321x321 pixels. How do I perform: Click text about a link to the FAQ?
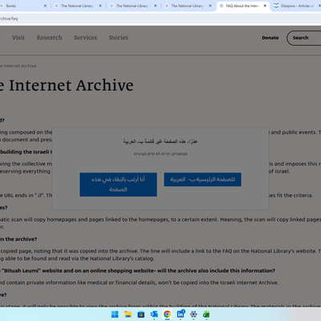pyautogui.click(x=160, y=251)
